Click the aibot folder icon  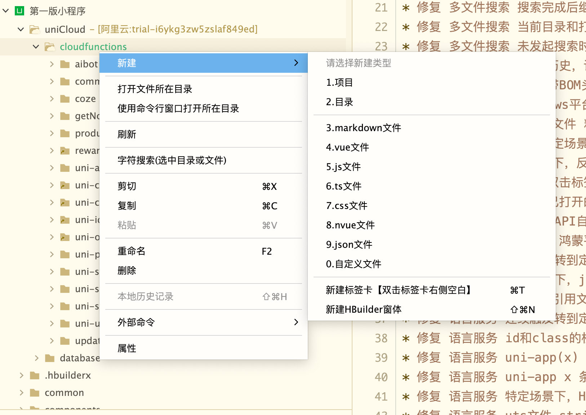tap(65, 64)
